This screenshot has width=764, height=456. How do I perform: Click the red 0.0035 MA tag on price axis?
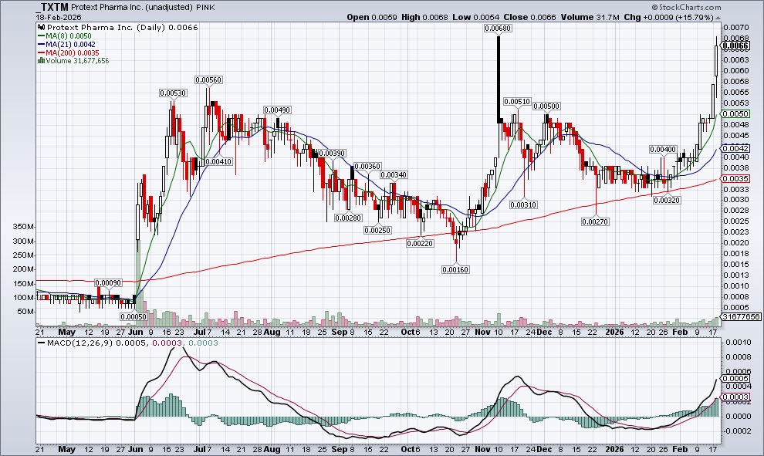(735, 179)
